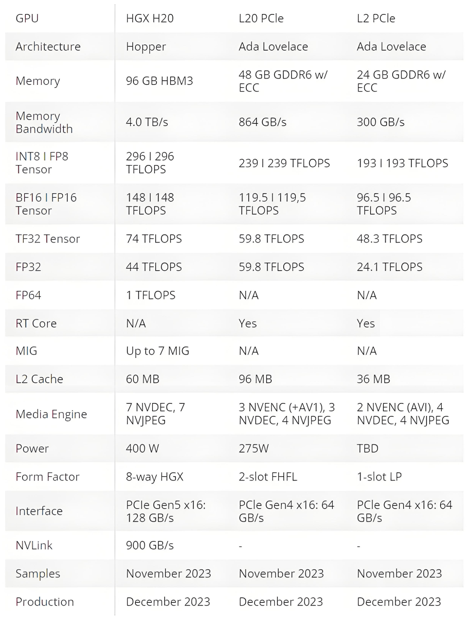This screenshot has height=618, width=469.
Task: Select the 900 GB/s NVLink value
Action: tap(149, 545)
